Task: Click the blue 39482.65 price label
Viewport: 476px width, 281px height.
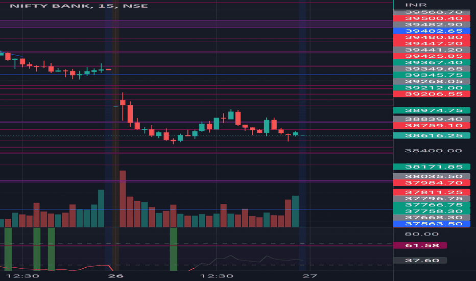Action: 432,31
